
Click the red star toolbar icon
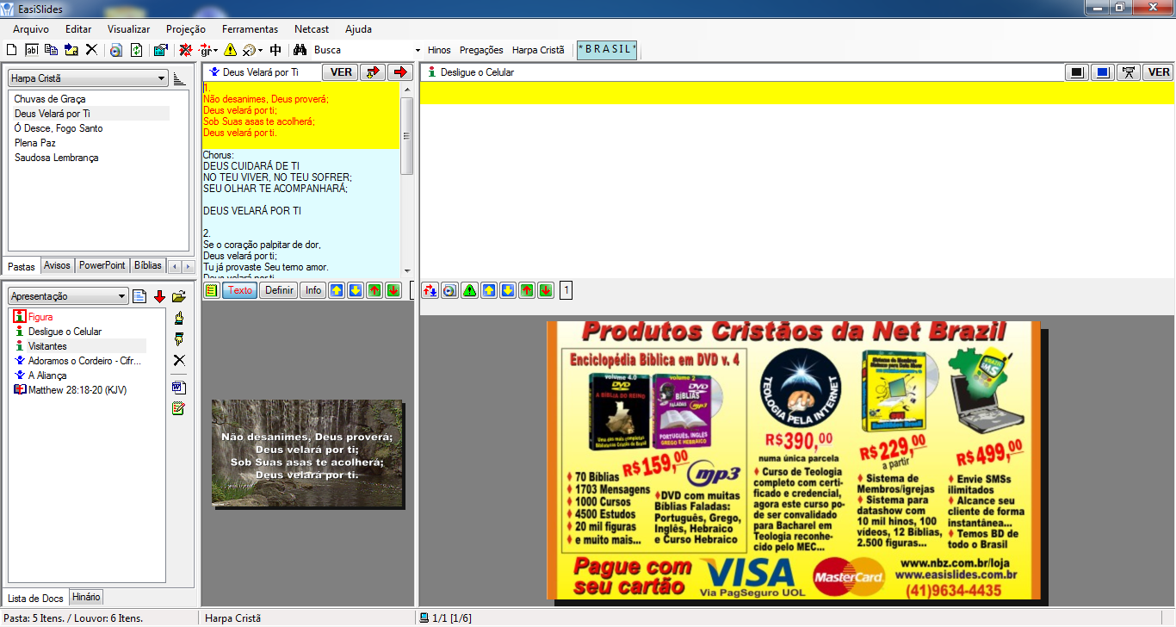click(185, 50)
